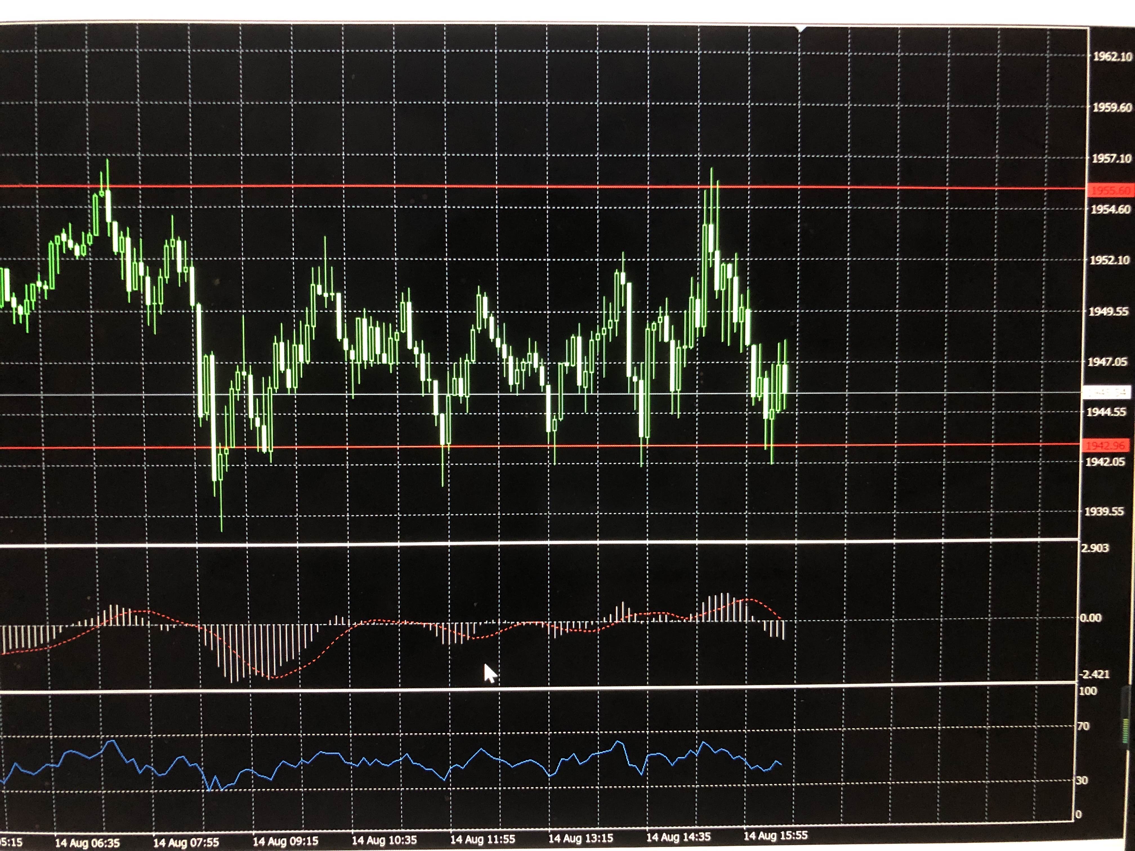The height and width of the screenshot is (851, 1135).
Task: Click the 14 Aug 13:15 time label
Action: [580, 838]
